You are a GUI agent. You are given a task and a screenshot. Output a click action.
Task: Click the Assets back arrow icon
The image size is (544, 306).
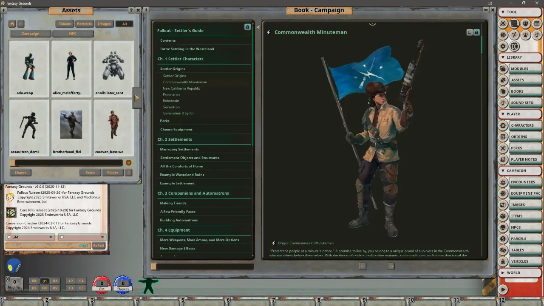click(20, 24)
